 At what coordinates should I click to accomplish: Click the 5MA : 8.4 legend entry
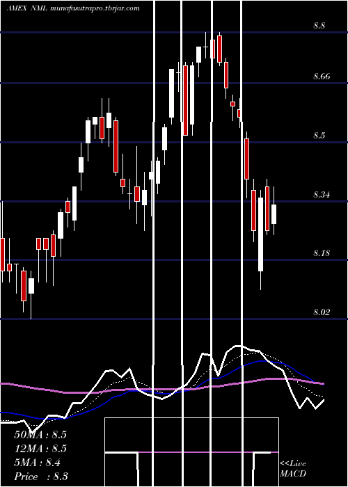click(x=38, y=463)
